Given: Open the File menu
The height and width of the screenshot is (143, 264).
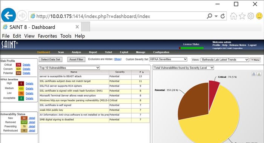Looking at the screenshot, I should 6,36.
